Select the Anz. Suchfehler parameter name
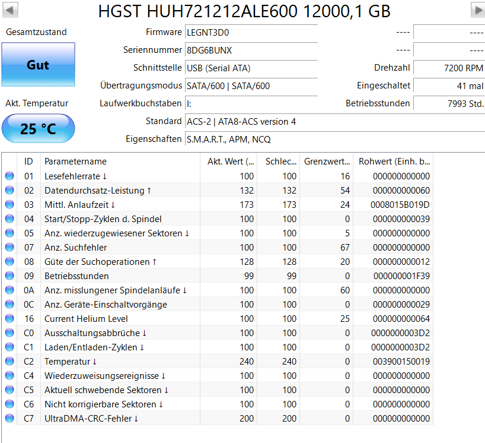Viewport: 485px width, 443px height. tap(75, 248)
